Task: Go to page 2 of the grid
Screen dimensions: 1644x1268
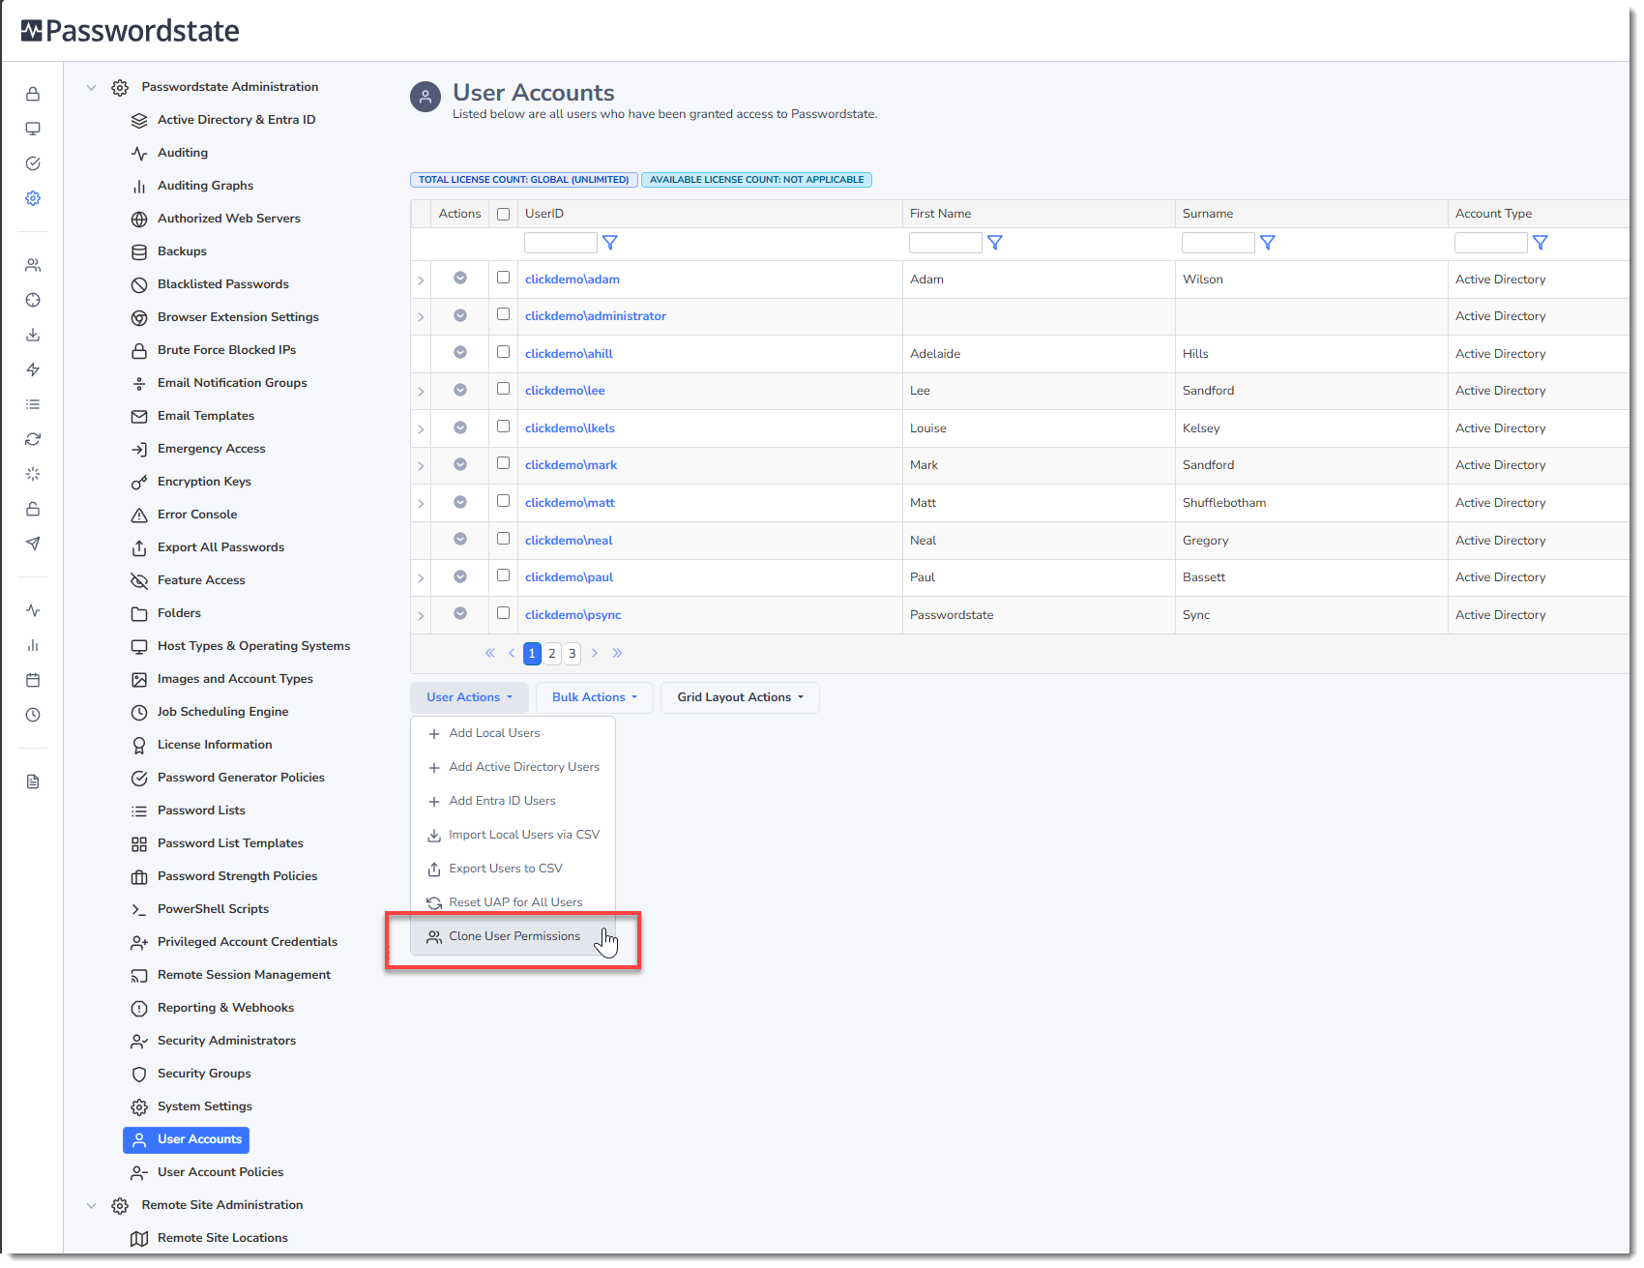Action: 552,654
